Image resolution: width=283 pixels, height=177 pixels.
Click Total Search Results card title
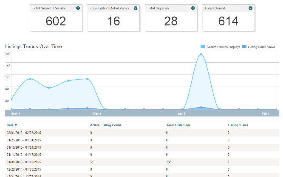(x=48, y=8)
